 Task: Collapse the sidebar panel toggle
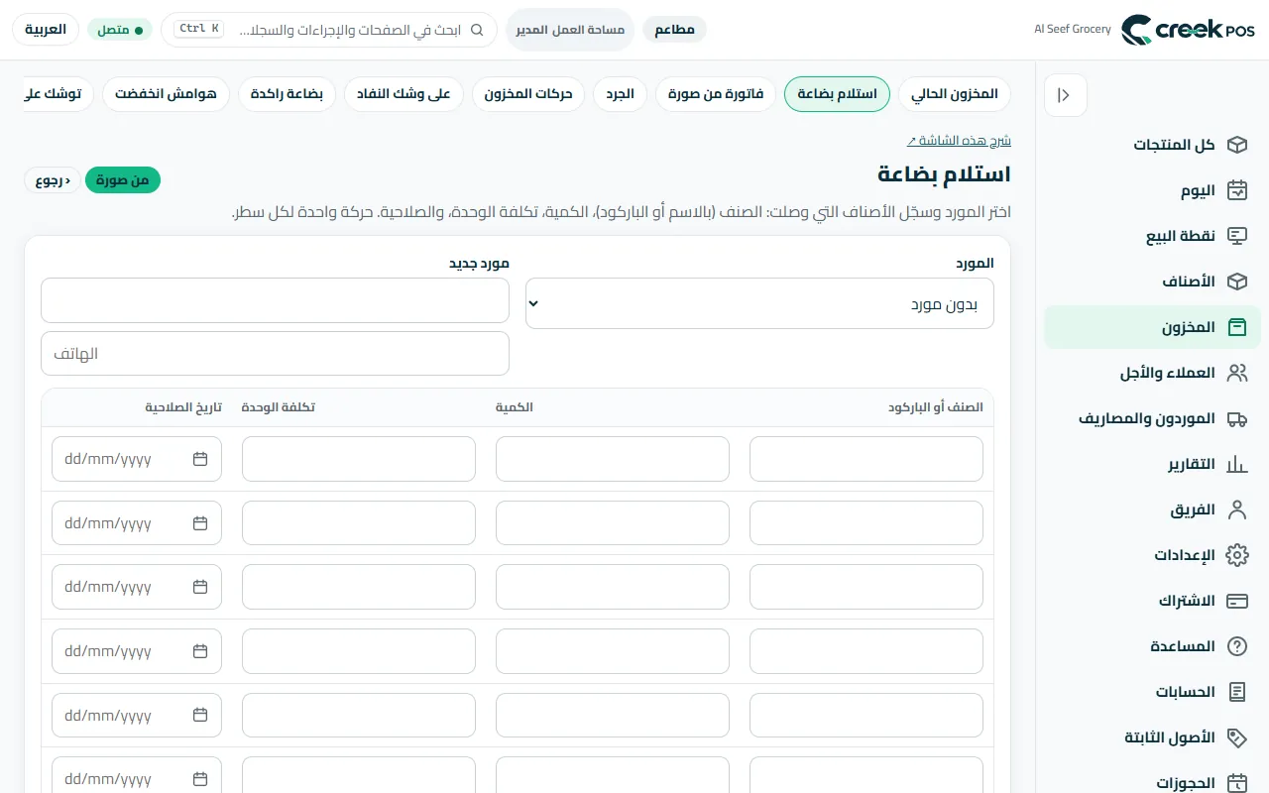pyautogui.click(x=1065, y=95)
